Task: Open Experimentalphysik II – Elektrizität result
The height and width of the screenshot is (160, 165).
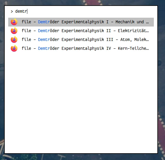Action: pyautogui.click(x=81, y=31)
